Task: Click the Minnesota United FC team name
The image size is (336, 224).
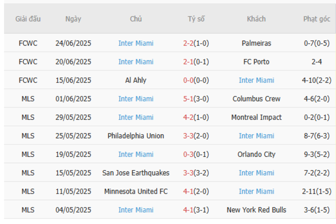Action: 136,191
